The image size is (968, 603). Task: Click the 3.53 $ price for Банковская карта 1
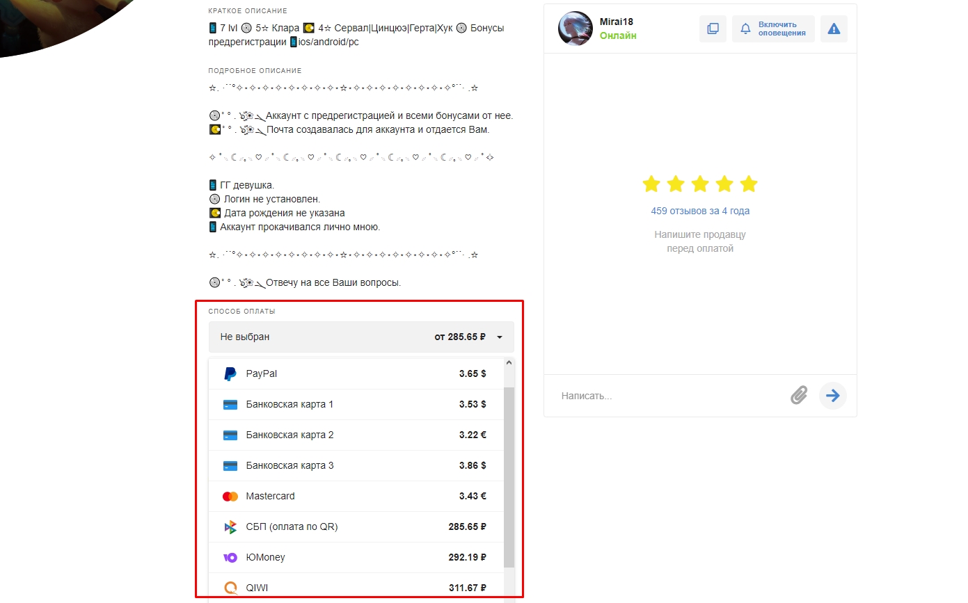coord(473,405)
